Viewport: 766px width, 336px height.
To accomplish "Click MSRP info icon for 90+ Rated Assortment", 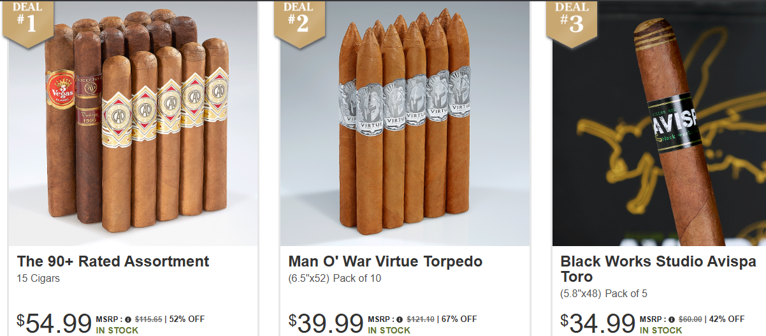I will (127, 319).
